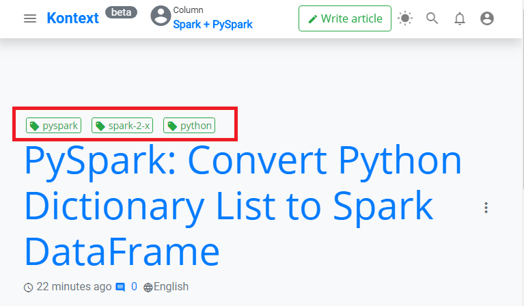Open the notifications bell
This screenshot has width=524, height=306.
tap(460, 18)
